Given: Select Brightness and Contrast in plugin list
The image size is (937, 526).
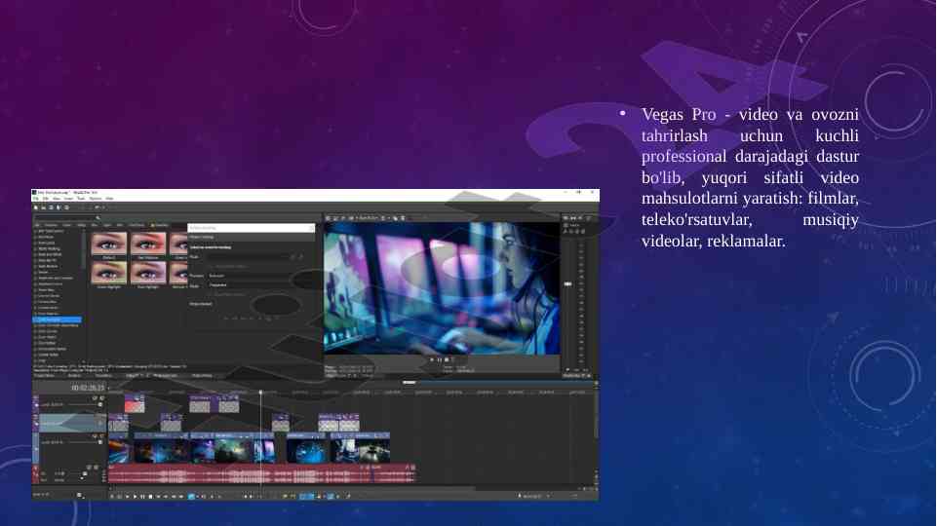Looking at the screenshot, I should coord(56,279).
